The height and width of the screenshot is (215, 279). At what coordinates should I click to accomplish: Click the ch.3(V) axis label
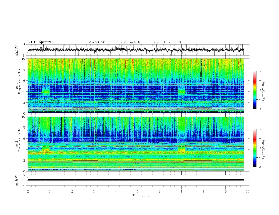[17, 180]
